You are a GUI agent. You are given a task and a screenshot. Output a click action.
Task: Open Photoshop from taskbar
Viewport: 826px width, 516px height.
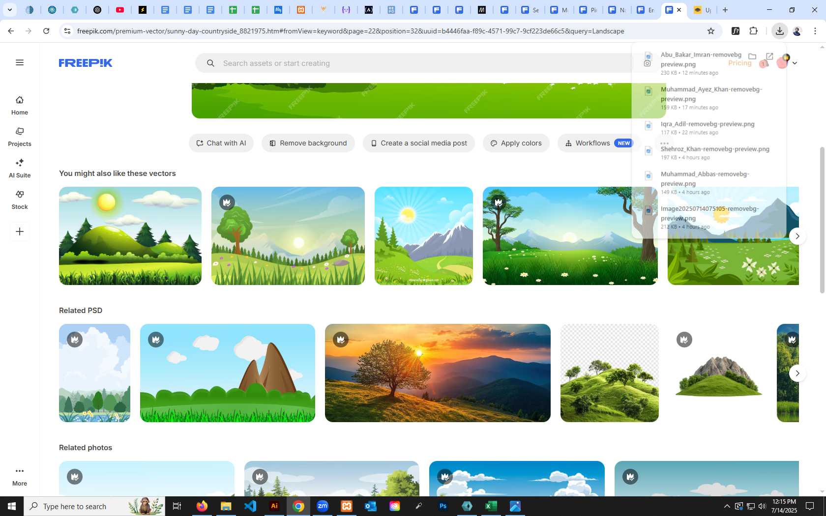[443, 506]
